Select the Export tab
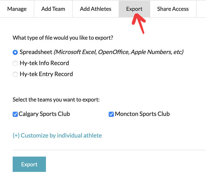This screenshot has height=178, width=206. point(134,9)
